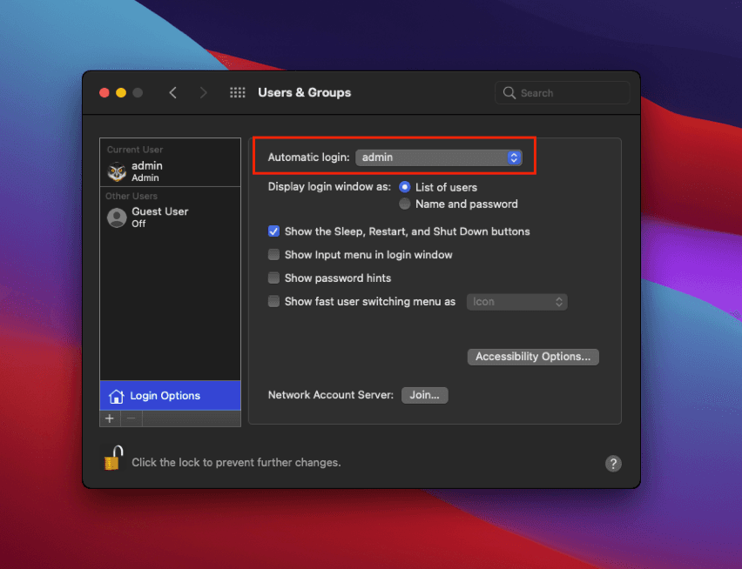Open help via the question mark icon
Screen dimensions: 742x569
[613, 464]
